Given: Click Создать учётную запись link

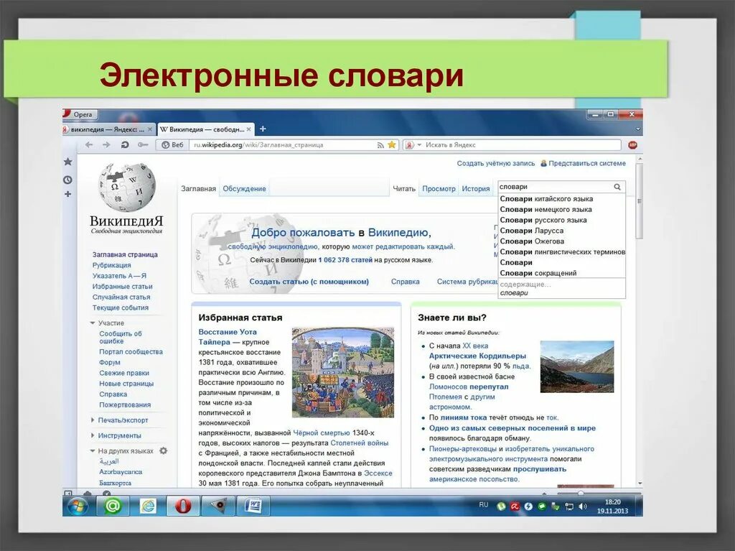Looking at the screenshot, I should point(496,163).
